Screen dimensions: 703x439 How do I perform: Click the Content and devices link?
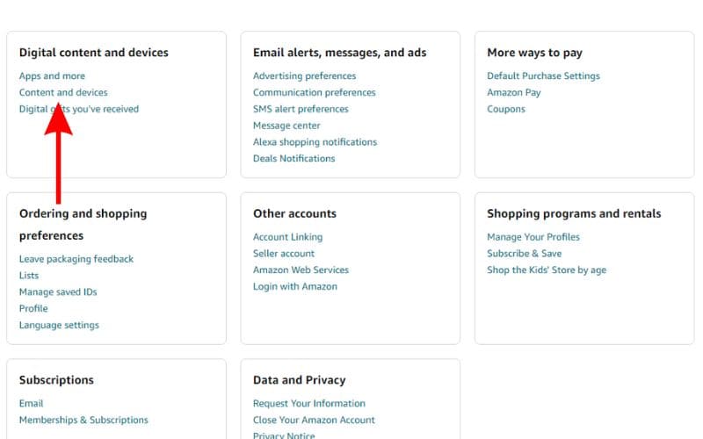(63, 92)
